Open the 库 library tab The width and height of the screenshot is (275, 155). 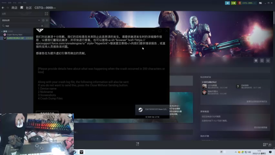[22, 8]
